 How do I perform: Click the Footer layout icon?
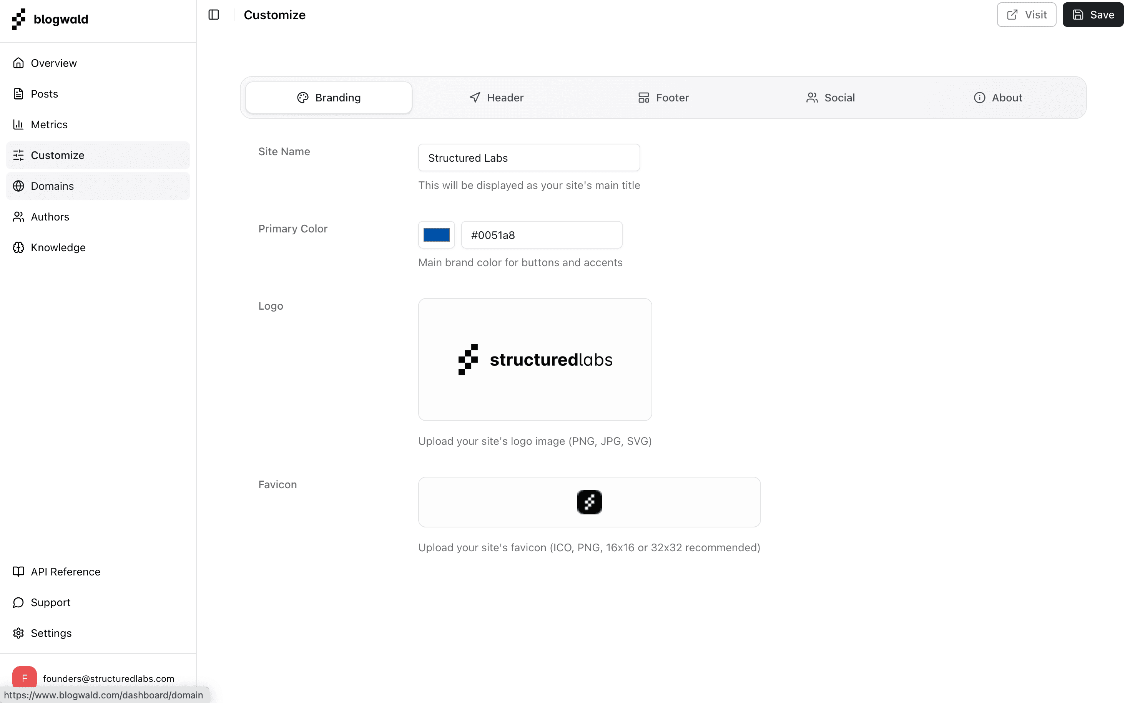coord(643,98)
